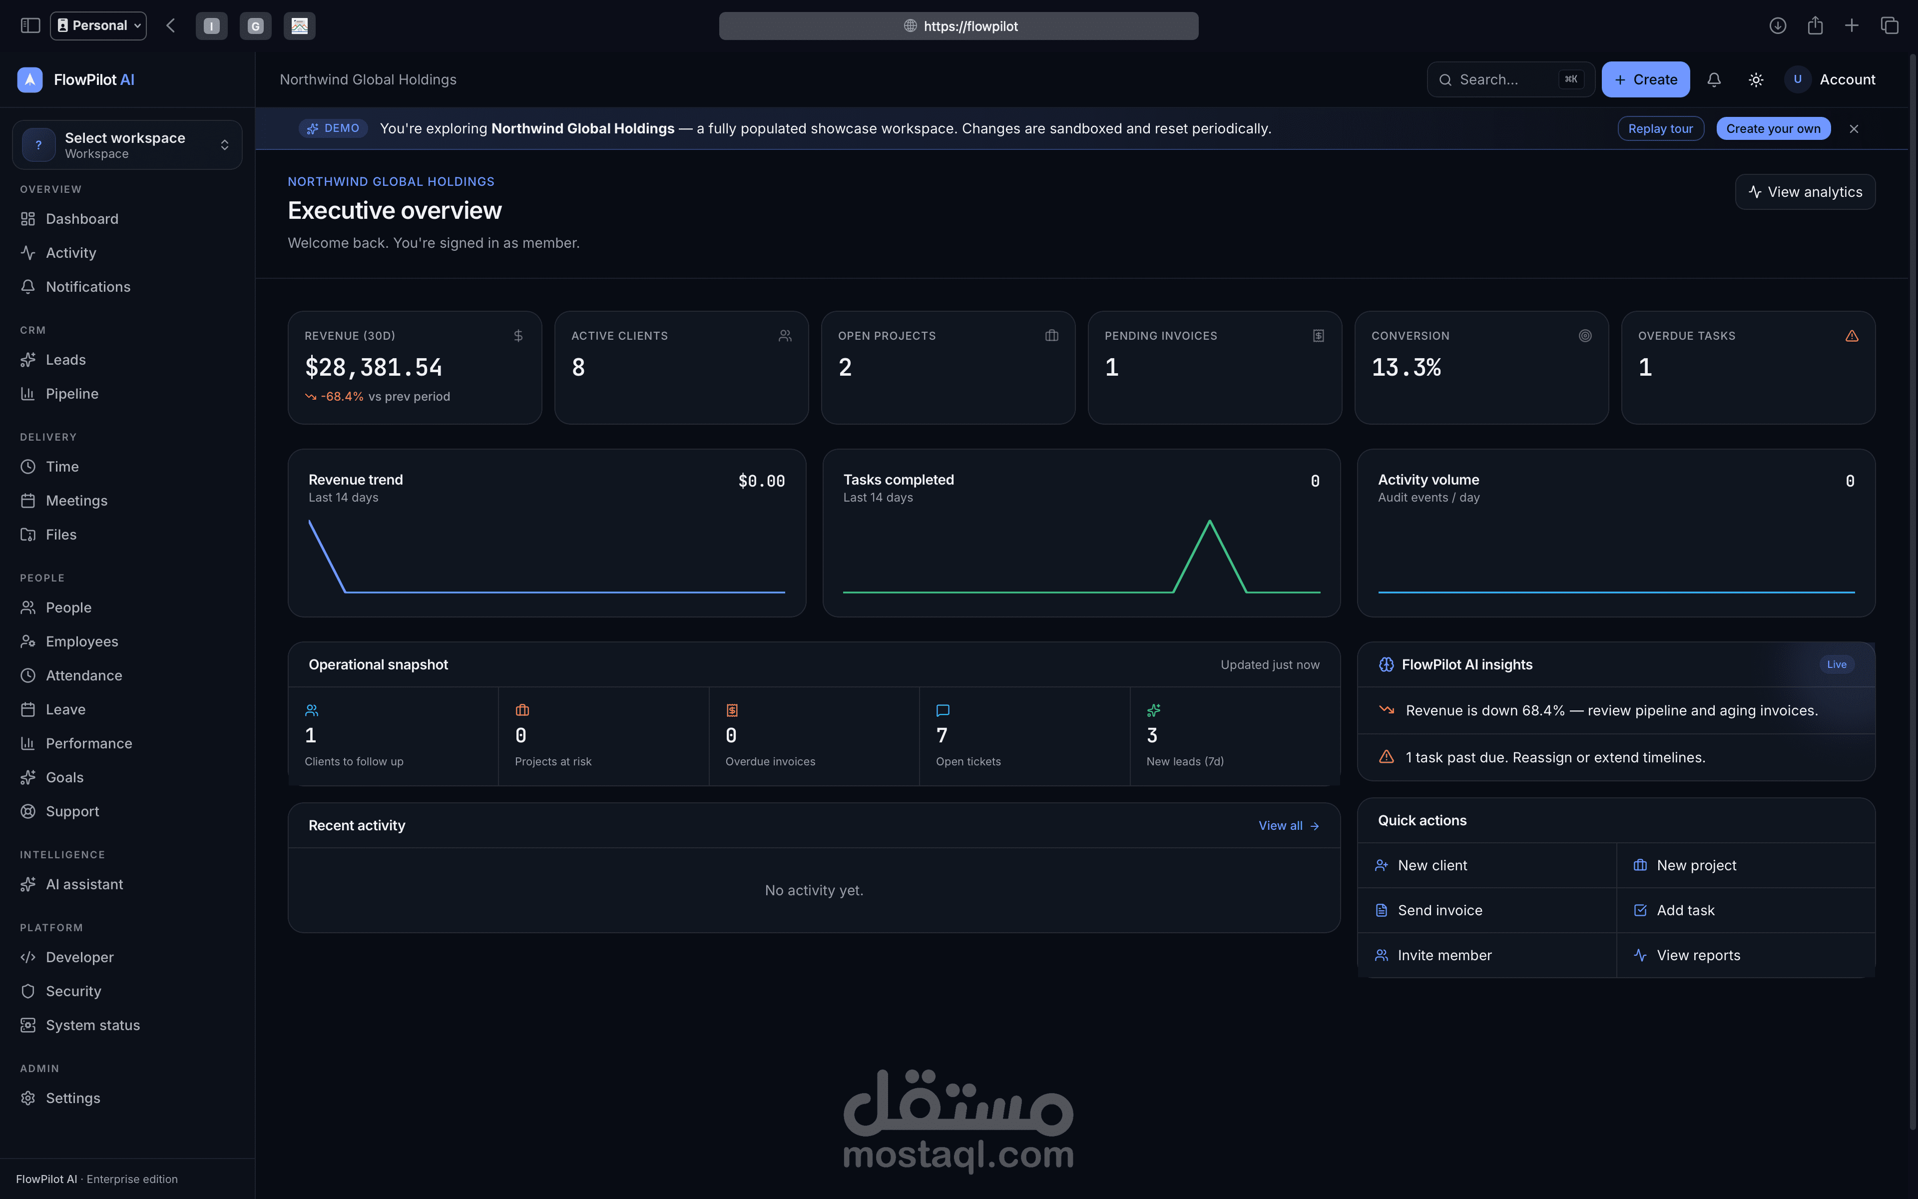Click the Goals sparkle icon
This screenshot has width=1918, height=1199.
[x=28, y=778]
